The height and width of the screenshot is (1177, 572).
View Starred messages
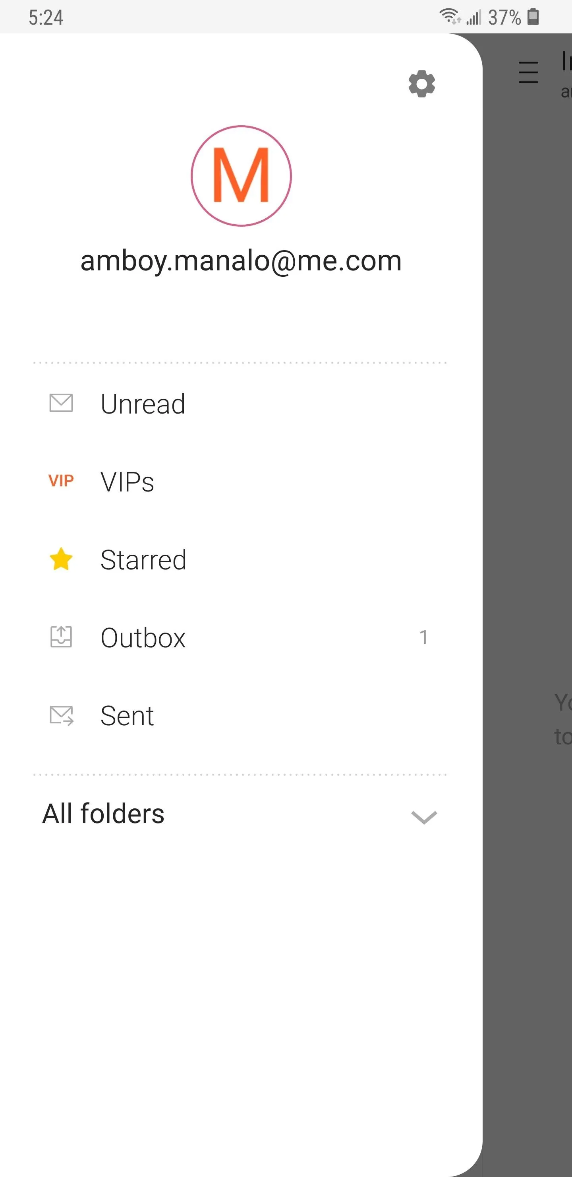241,560
